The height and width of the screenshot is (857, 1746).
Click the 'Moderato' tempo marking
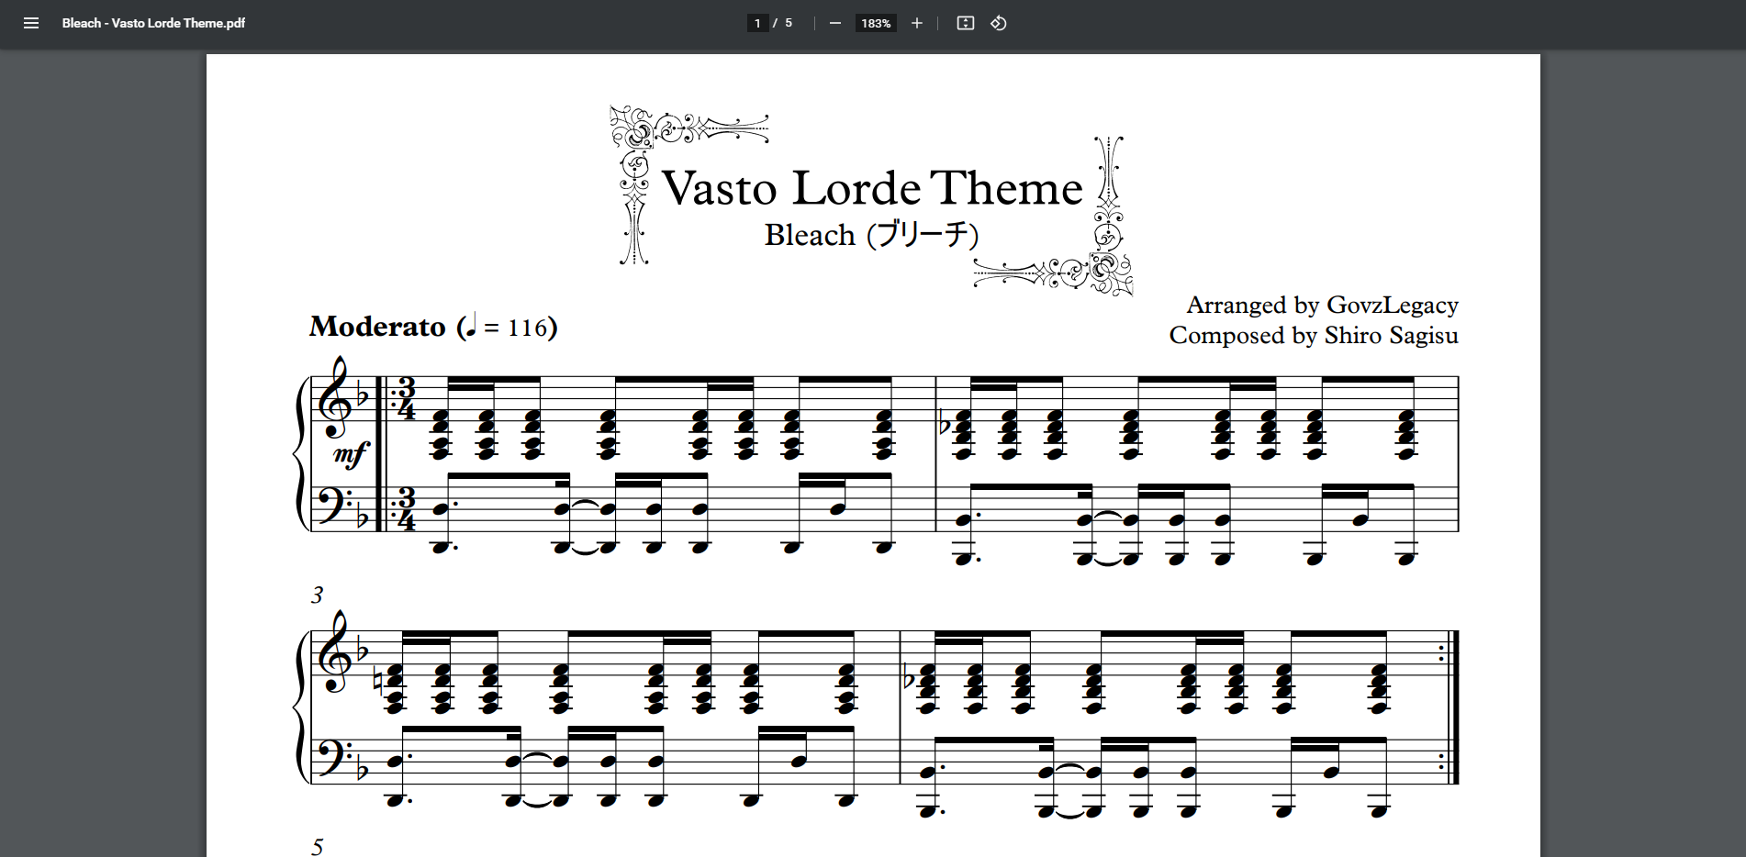(377, 327)
